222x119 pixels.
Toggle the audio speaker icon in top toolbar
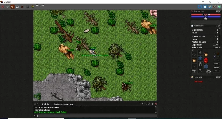click(12, 7)
